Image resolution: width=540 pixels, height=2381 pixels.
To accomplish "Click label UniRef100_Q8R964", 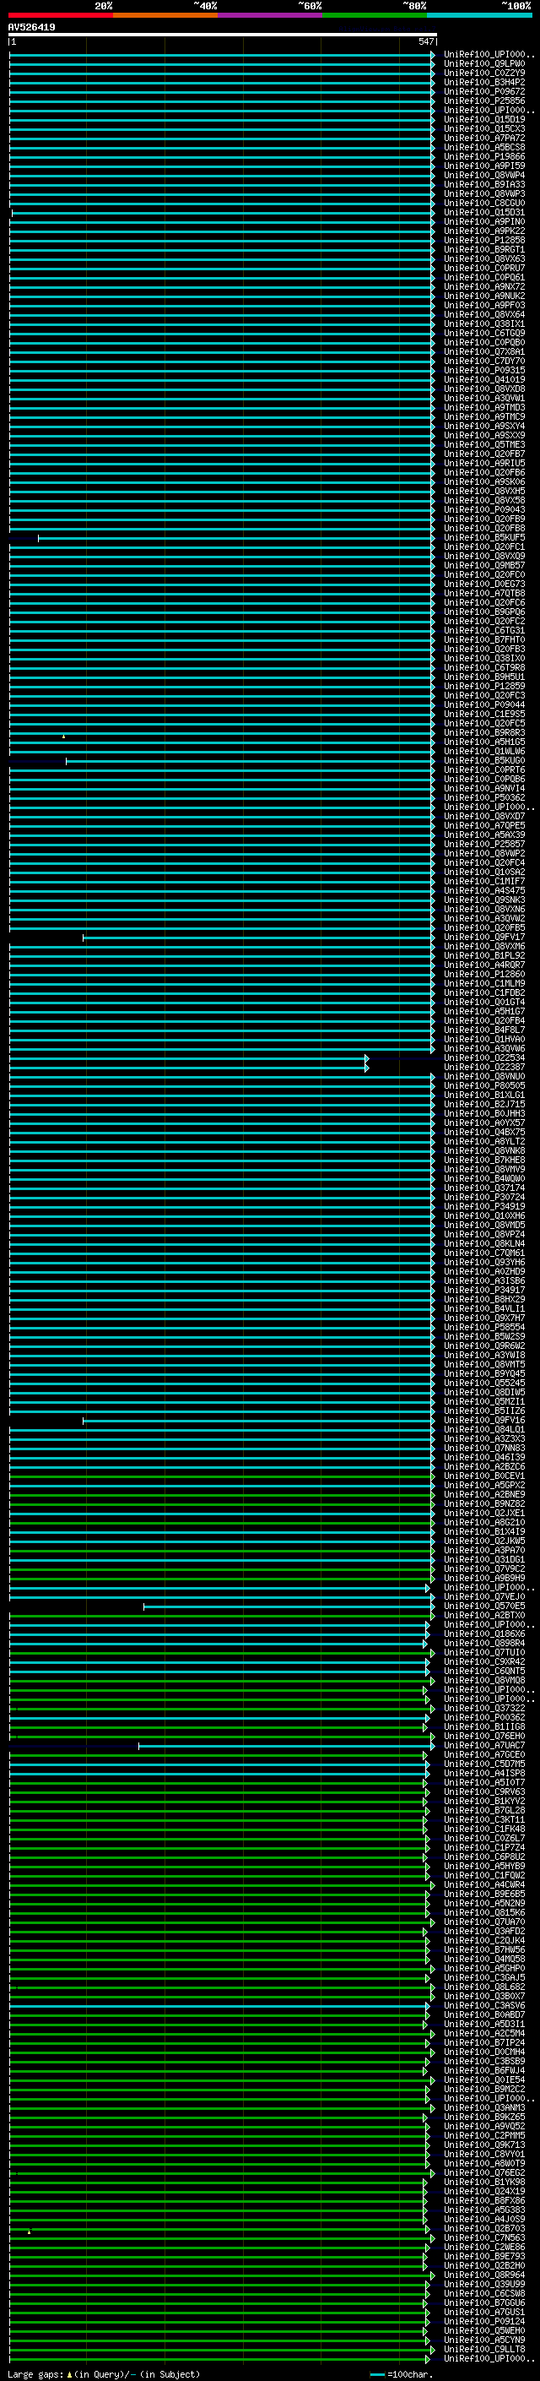I will coord(483,2274).
